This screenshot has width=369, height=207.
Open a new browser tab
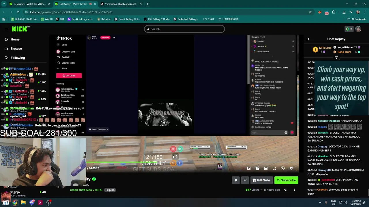[x=148, y=4]
